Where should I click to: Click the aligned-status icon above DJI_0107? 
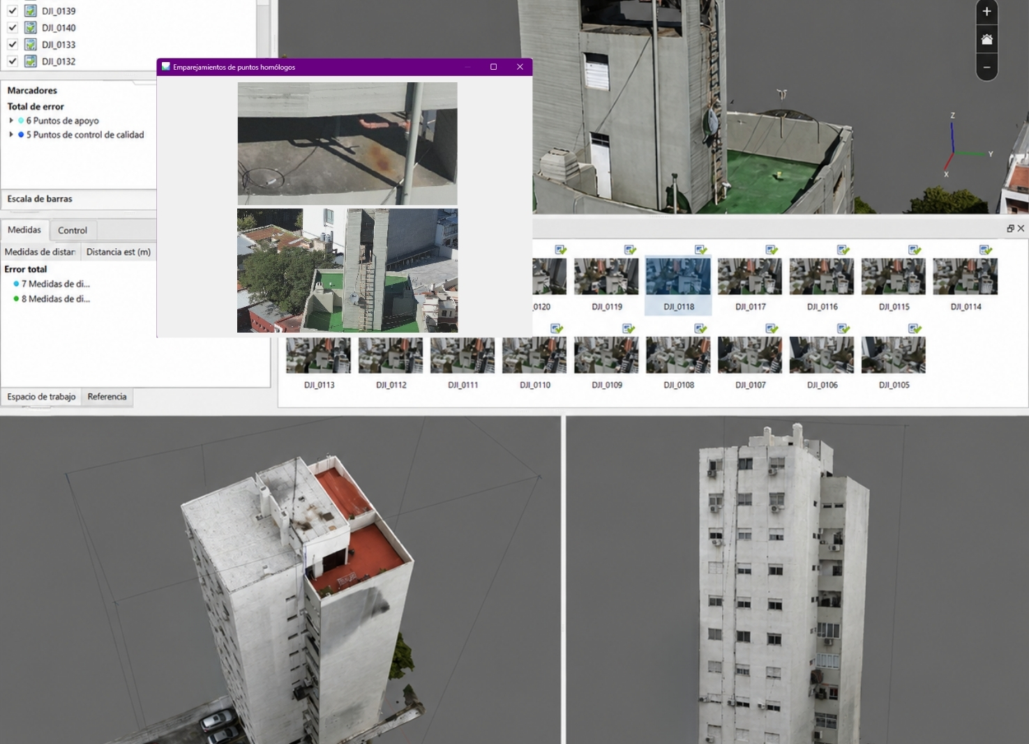pos(772,328)
